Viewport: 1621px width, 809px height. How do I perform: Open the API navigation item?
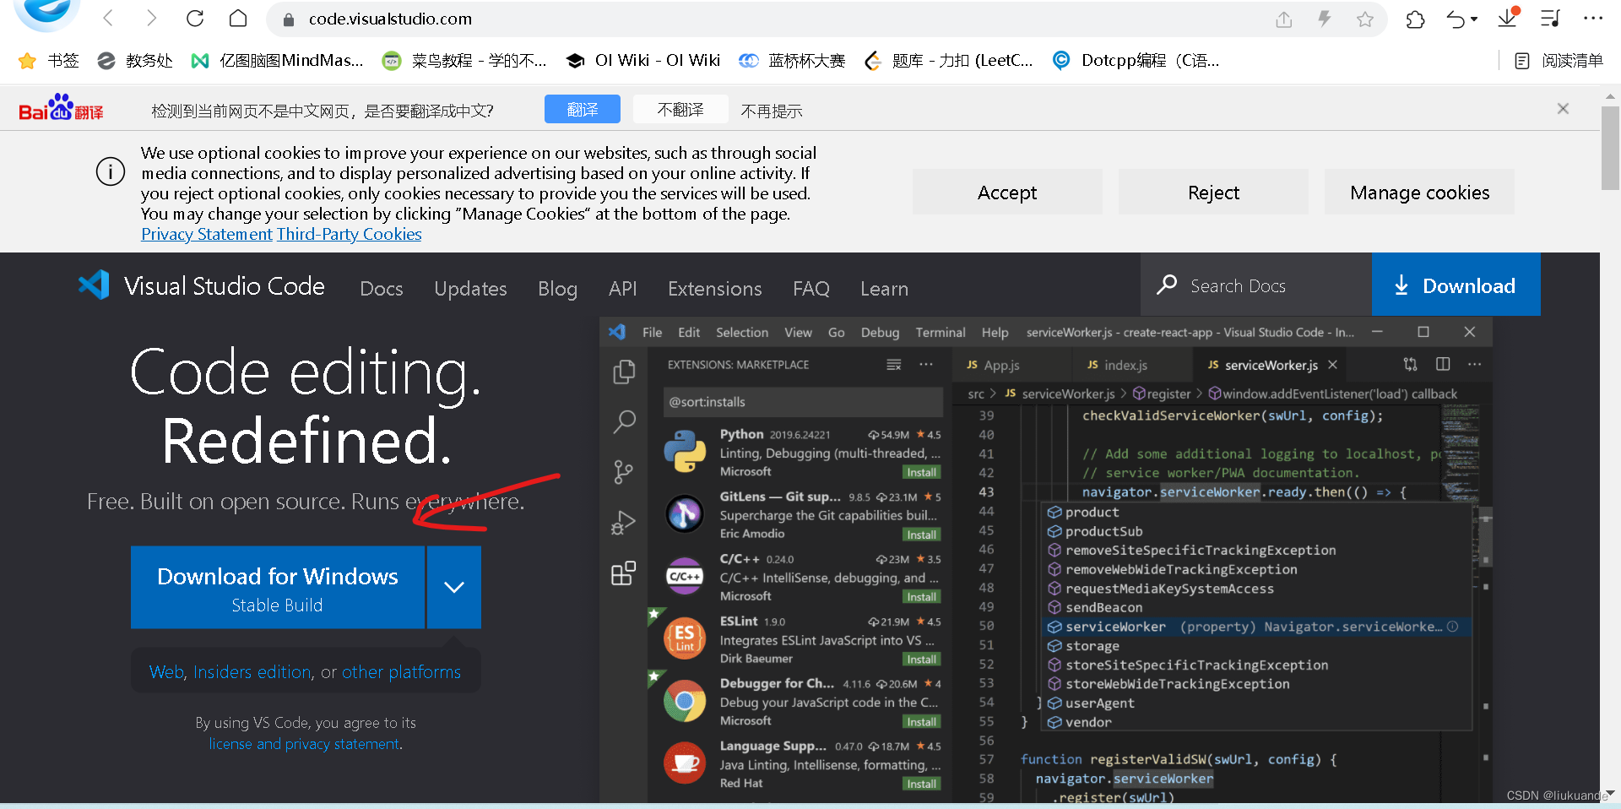(x=623, y=289)
